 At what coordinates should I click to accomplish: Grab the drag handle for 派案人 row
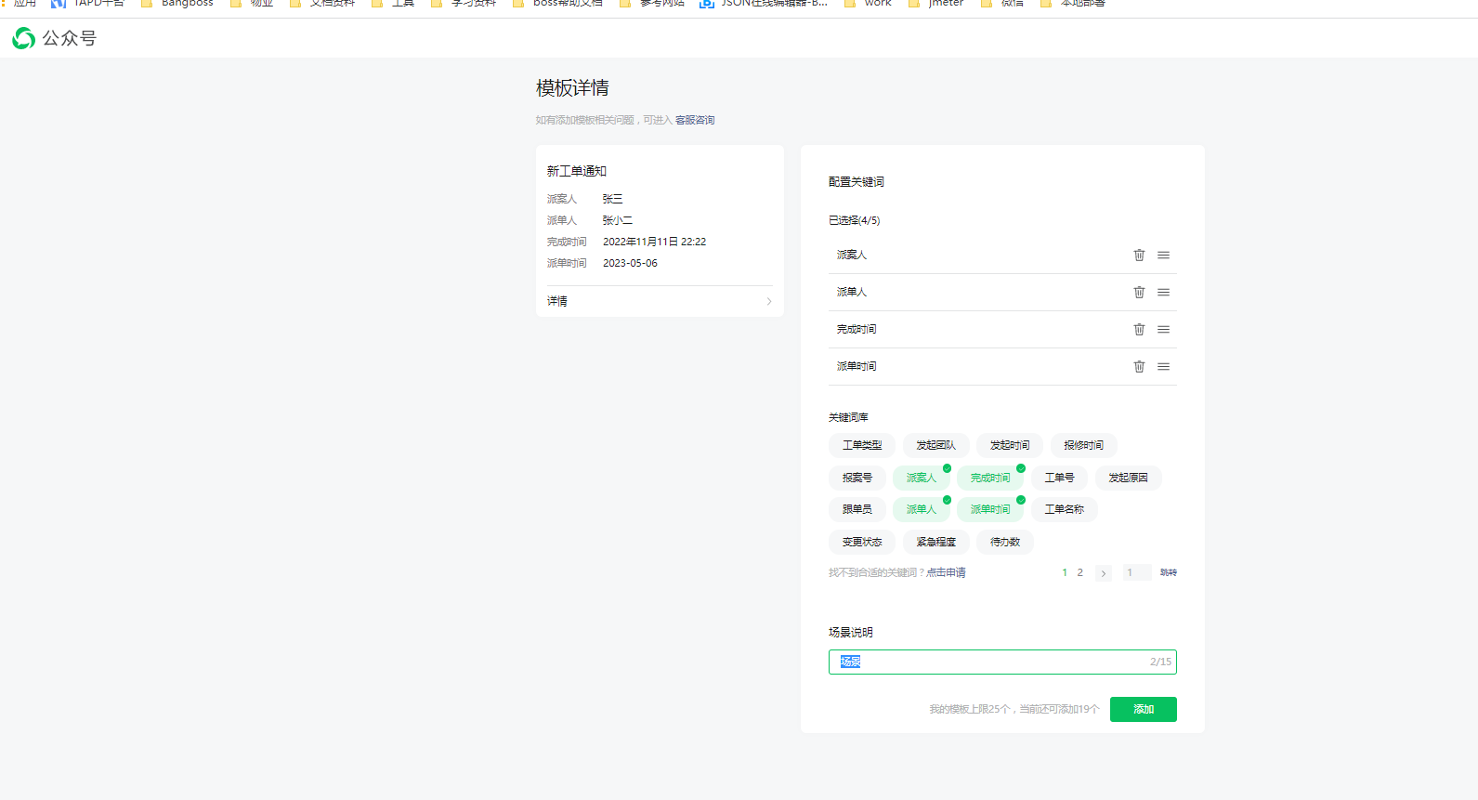coord(1163,255)
